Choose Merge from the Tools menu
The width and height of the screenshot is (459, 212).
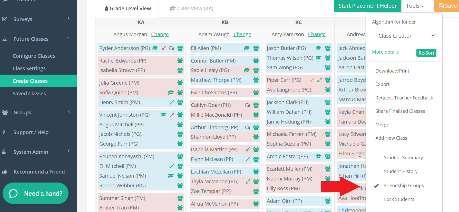click(382, 125)
